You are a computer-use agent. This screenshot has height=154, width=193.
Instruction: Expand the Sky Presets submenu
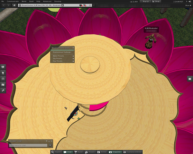[x=62, y=58]
